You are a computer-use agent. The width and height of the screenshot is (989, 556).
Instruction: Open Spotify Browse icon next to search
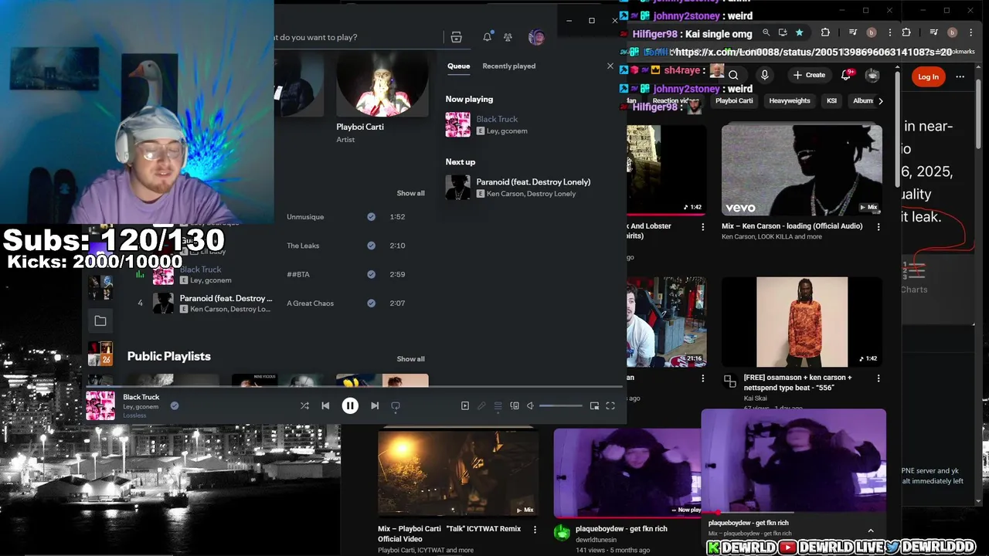point(457,37)
